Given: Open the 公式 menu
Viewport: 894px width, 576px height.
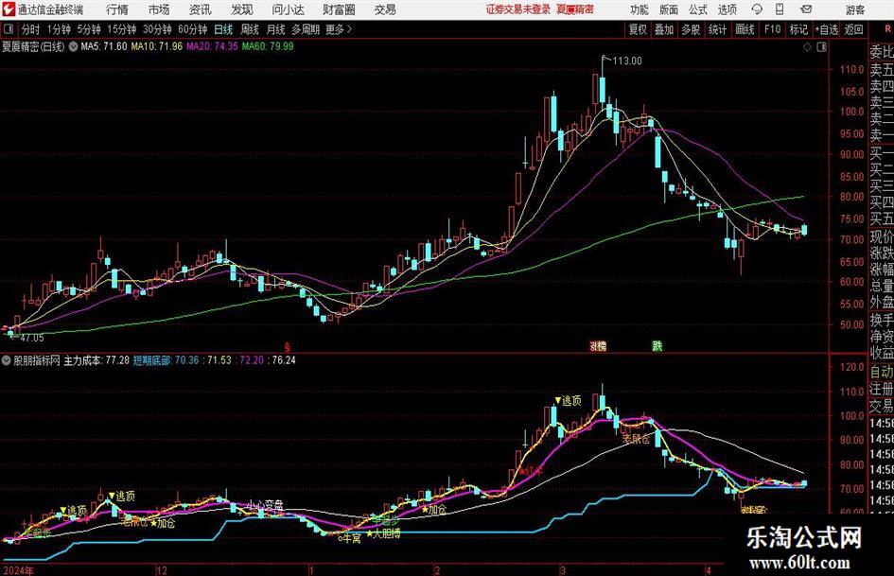Looking at the screenshot, I should pyautogui.click(x=698, y=9).
